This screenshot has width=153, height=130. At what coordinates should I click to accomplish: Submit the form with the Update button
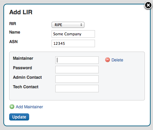19,117
